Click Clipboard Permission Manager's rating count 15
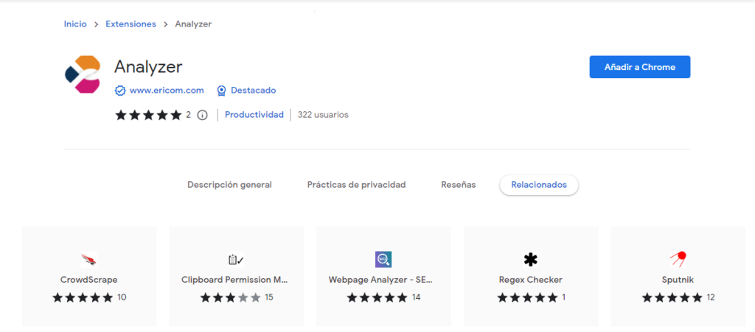The height and width of the screenshot is (332, 755). pyautogui.click(x=268, y=297)
